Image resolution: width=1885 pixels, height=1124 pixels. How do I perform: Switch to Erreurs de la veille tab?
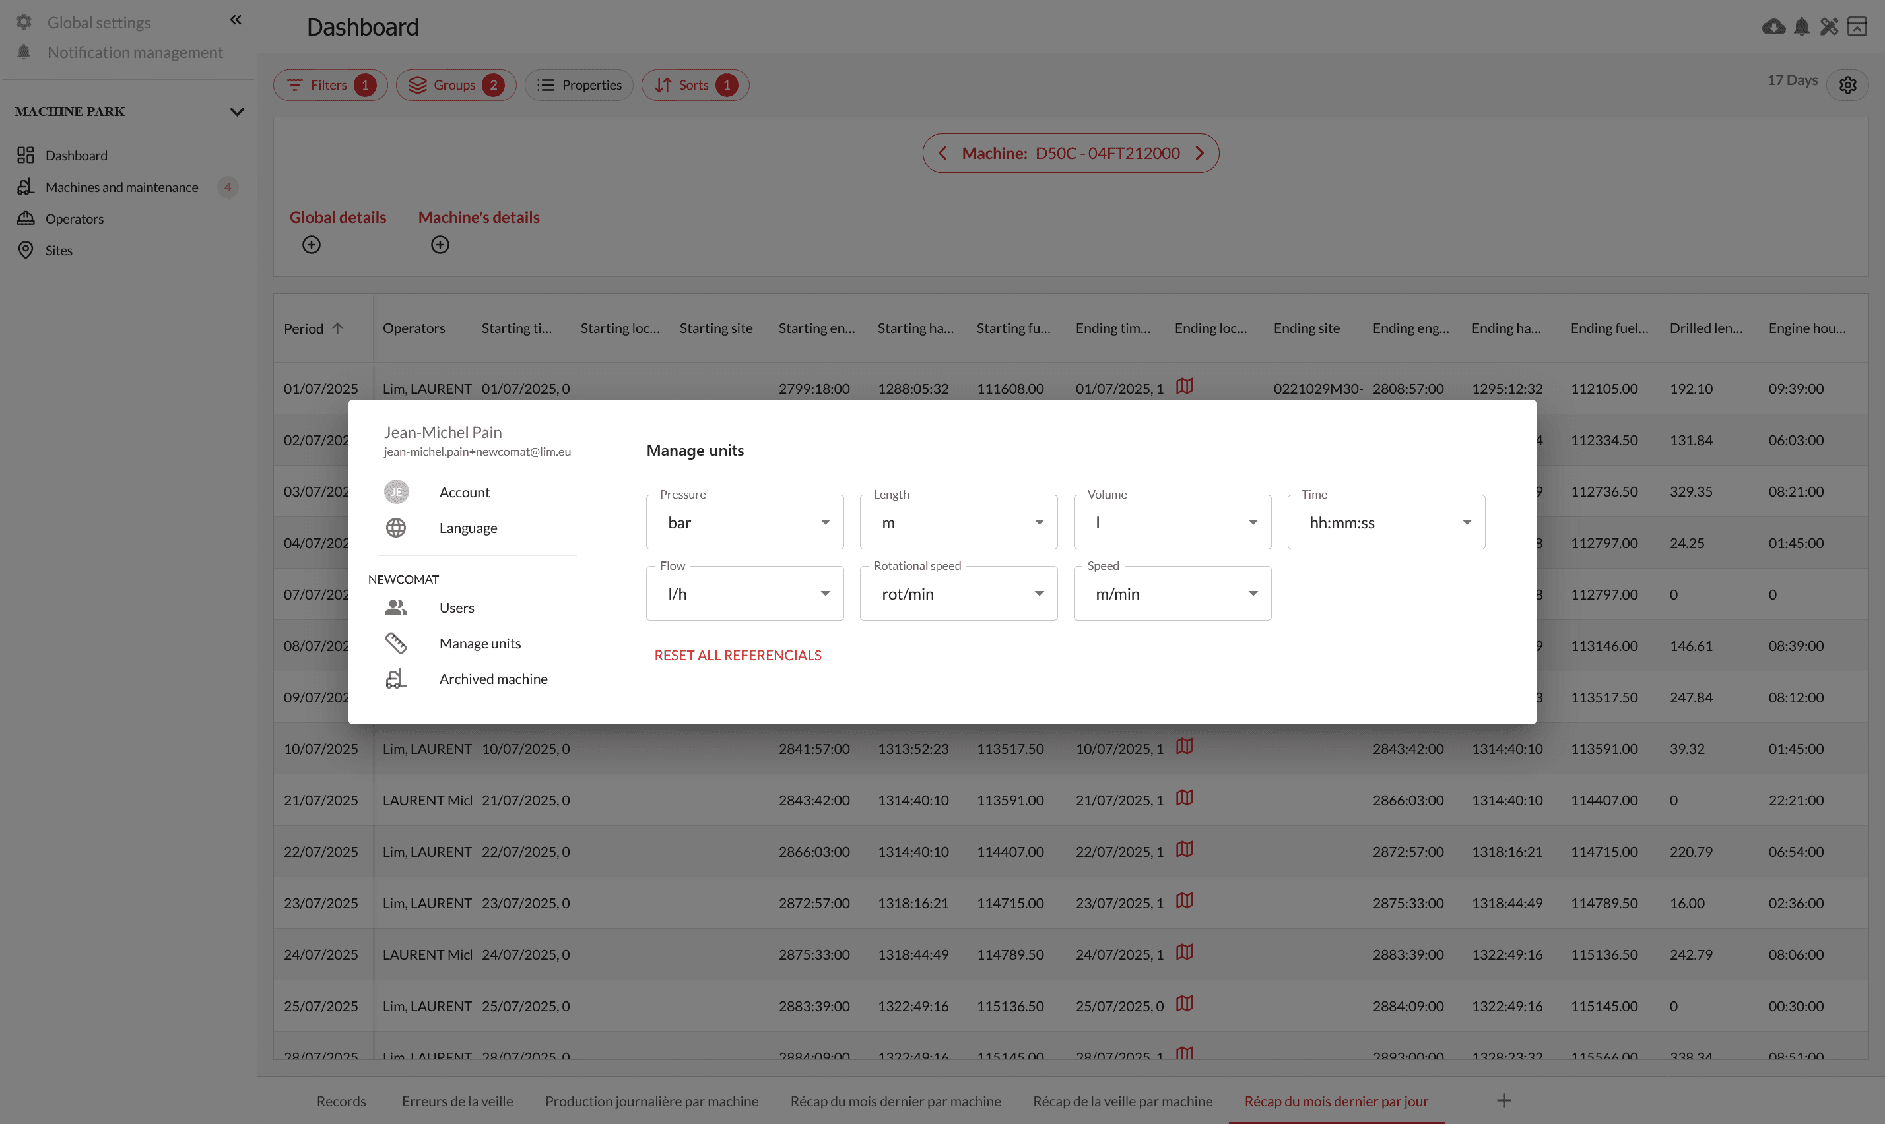point(457,1102)
